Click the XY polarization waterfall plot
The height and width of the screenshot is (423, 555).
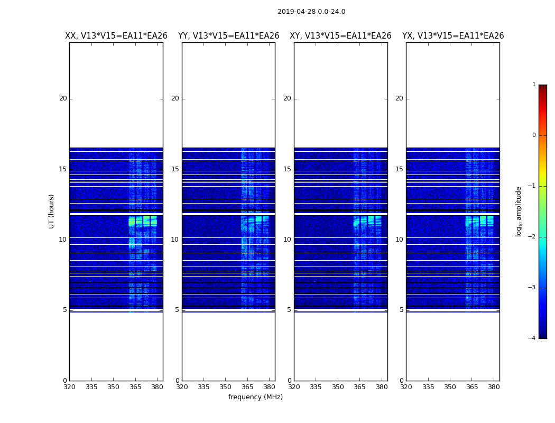point(341,212)
